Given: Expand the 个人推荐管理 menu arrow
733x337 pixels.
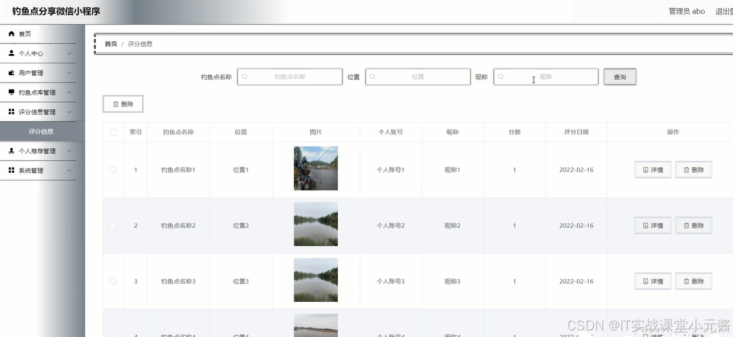Looking at the screenshot, I should pos(69,151).
